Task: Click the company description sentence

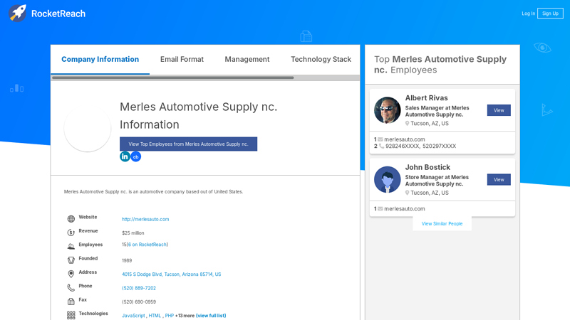Action: click(153, 191)
